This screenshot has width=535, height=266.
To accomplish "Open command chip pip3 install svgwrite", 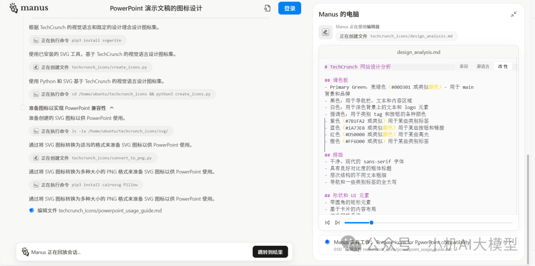I will tap(77, 40).
